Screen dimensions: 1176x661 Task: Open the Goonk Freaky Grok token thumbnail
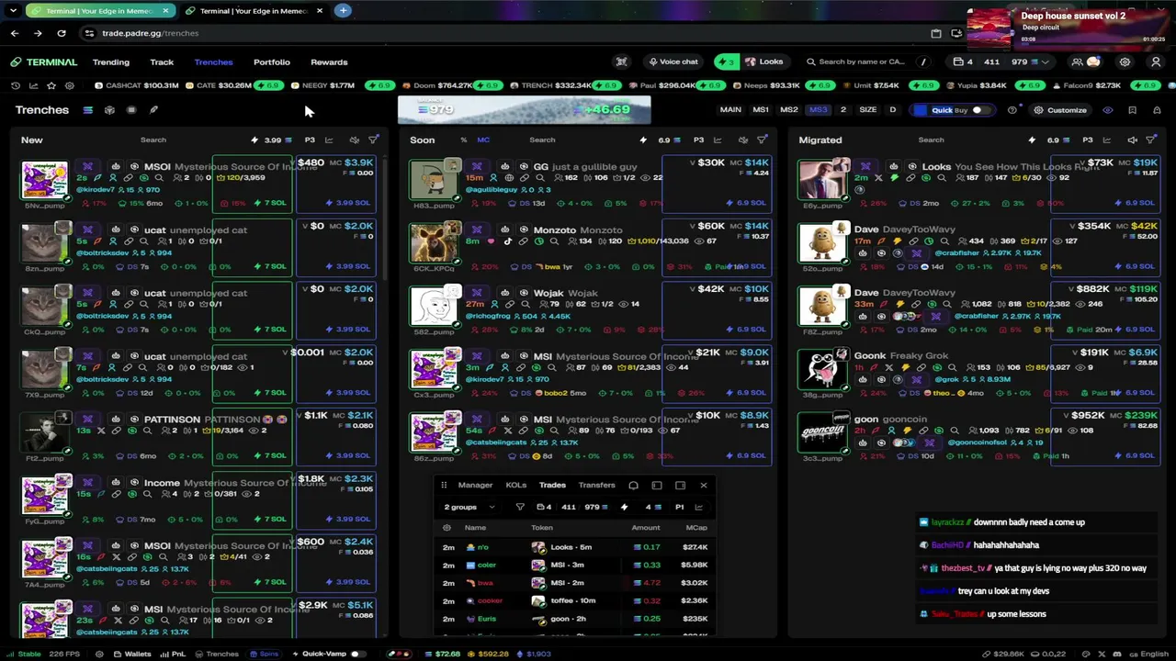[x=821, y=369]
